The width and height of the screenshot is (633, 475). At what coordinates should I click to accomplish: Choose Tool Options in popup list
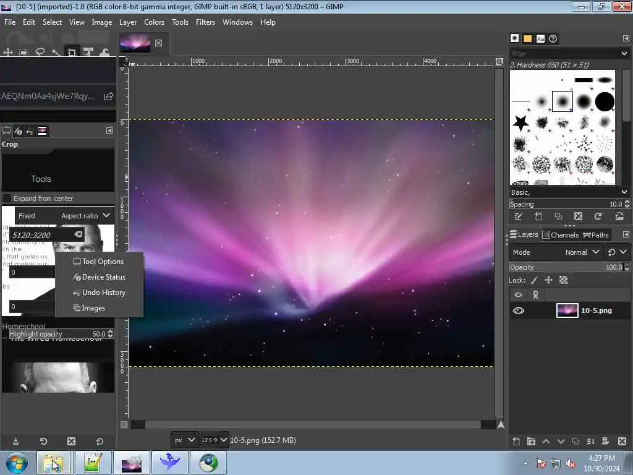99,262
